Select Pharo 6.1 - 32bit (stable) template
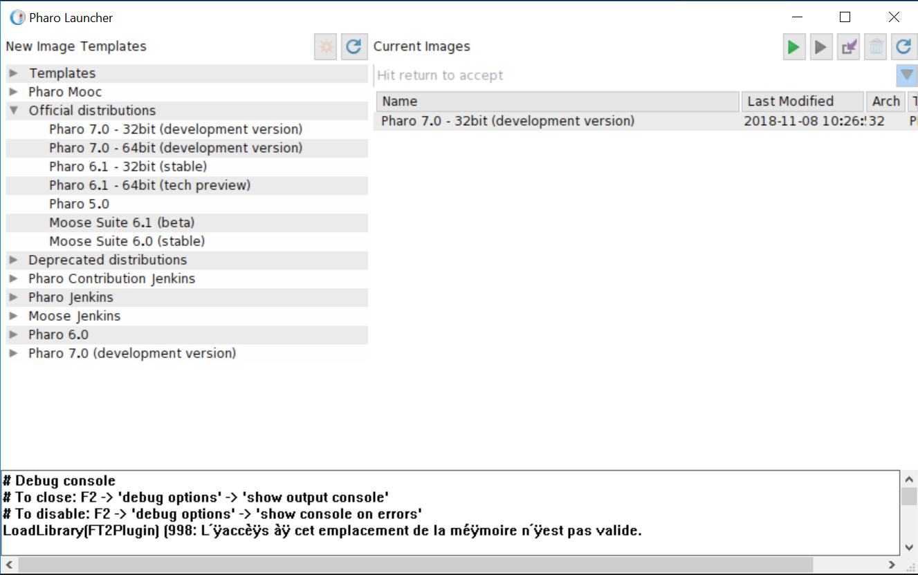Image resolution: width=918 pixels, height=575 pixels. [x=187, y=167]
